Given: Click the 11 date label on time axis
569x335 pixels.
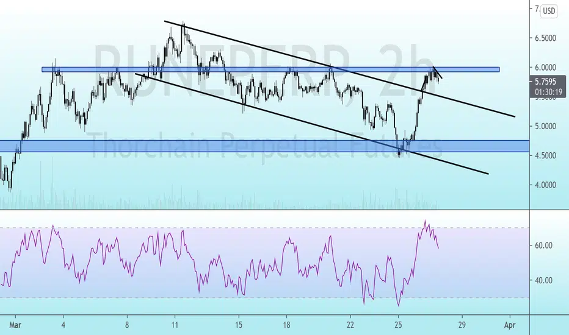Looking at the screenshot, I should [x=175, y=325].
